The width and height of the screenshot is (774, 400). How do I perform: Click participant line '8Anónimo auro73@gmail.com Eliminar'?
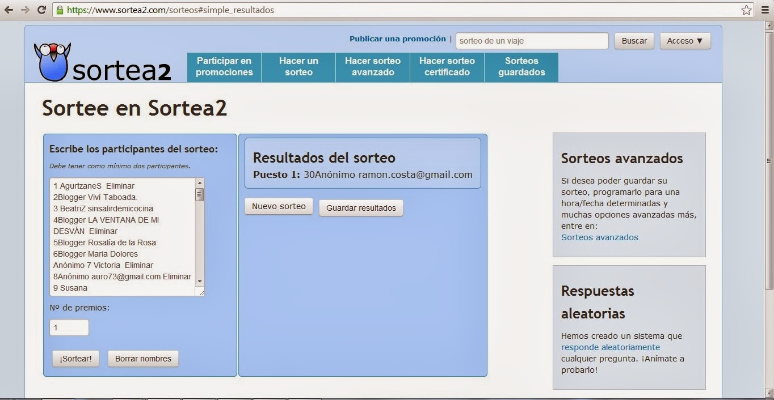point(122,276)
